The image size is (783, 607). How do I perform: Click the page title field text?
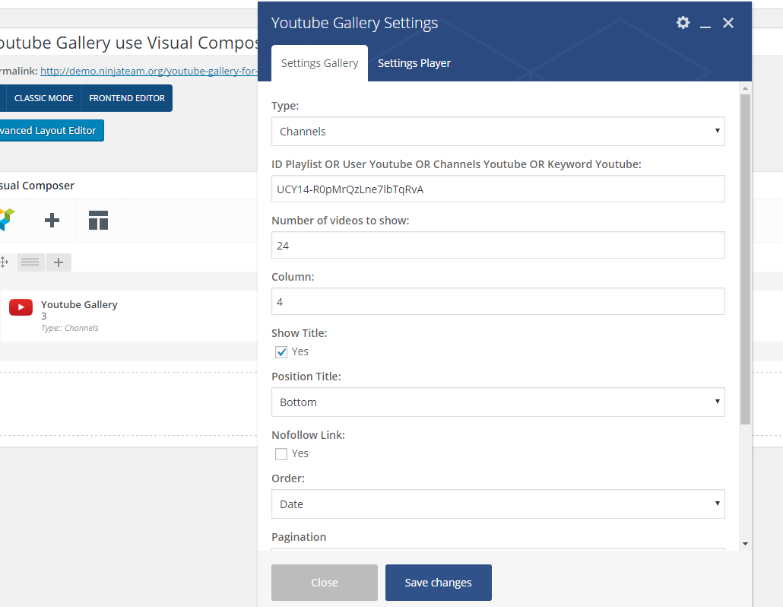click(x=128, y=43)
